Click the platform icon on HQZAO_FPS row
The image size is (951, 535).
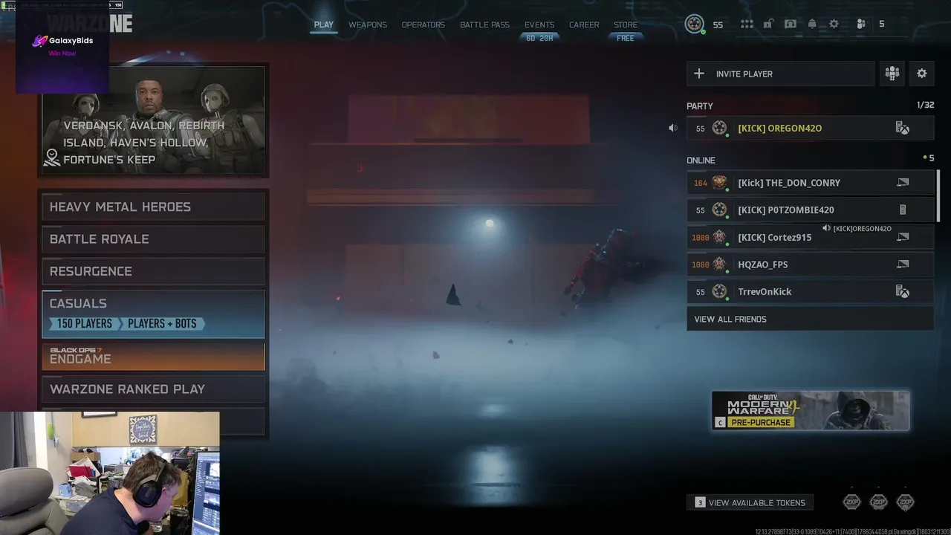903,265
